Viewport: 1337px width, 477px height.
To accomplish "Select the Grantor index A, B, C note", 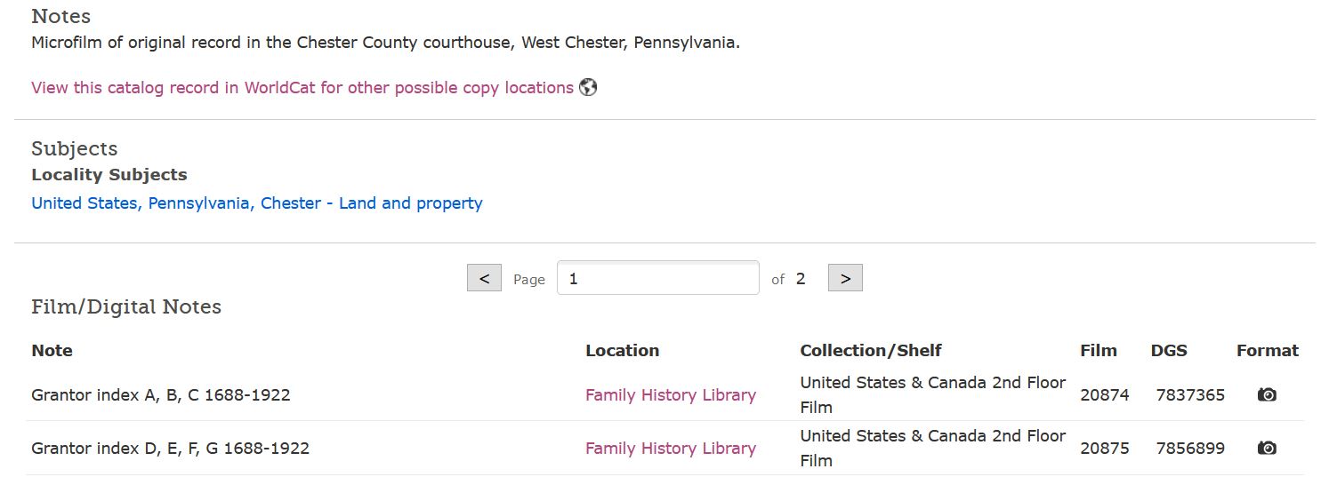I will pyautogui.click(x=161, y=394).
